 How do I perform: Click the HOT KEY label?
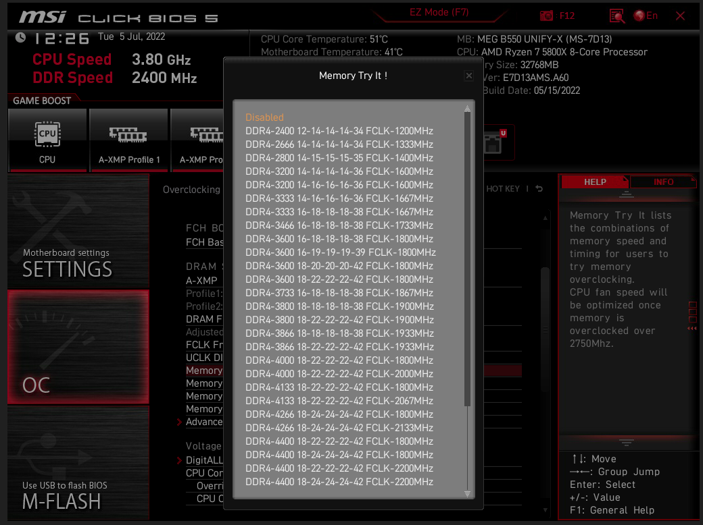click(503, 189)
